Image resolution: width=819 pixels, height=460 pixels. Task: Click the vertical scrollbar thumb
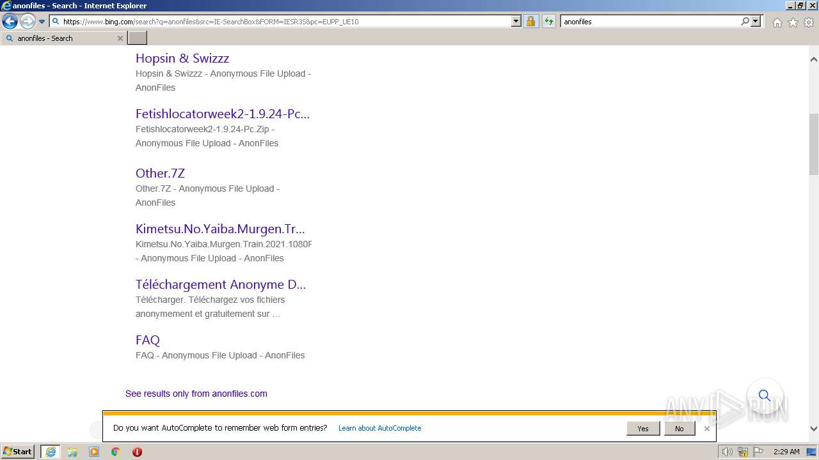click(x=813, y=144)
